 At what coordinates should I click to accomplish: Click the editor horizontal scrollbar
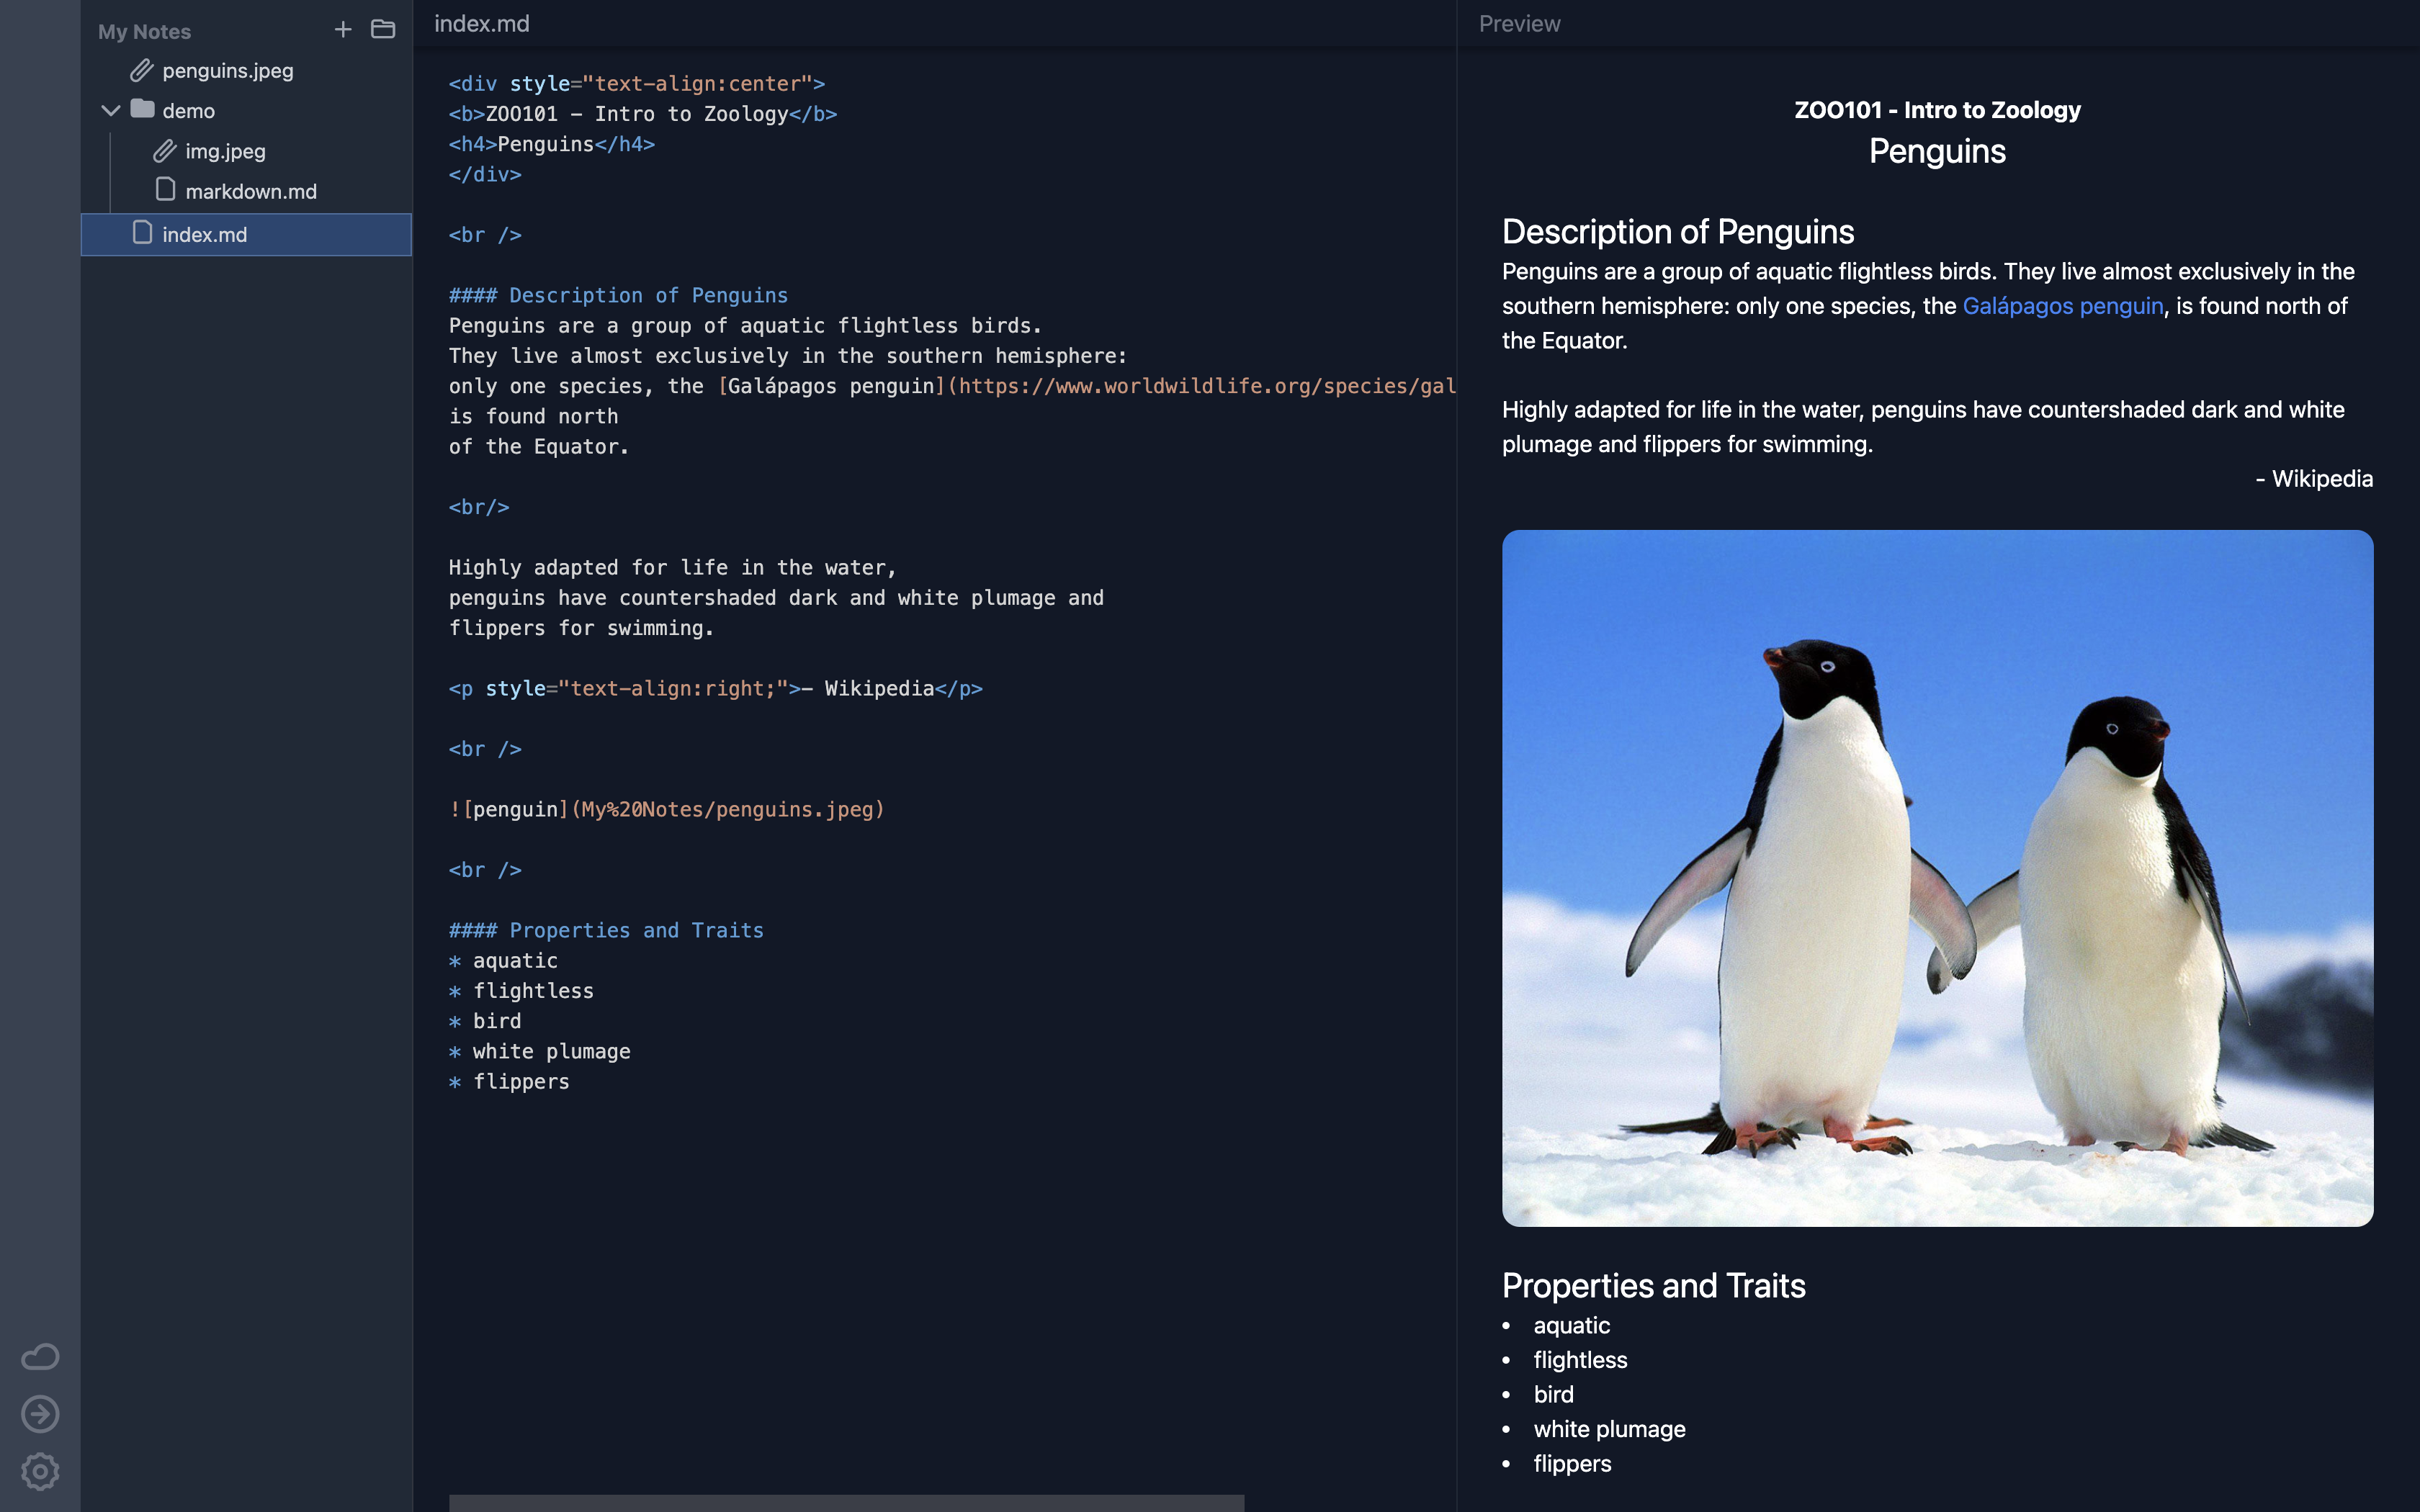point(846,1503)
